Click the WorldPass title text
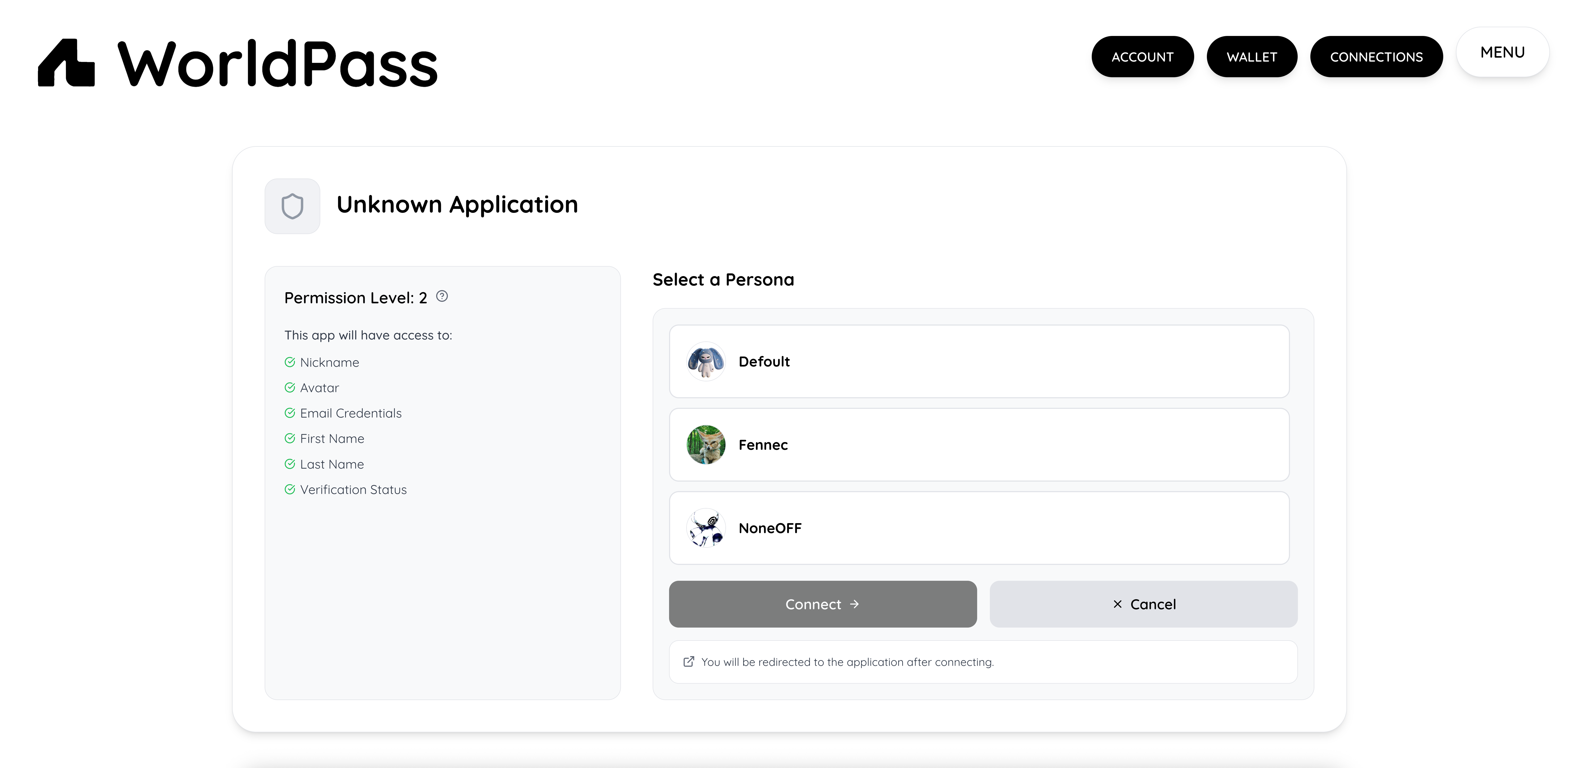The image size is (1579, 768). click(278, 64)
